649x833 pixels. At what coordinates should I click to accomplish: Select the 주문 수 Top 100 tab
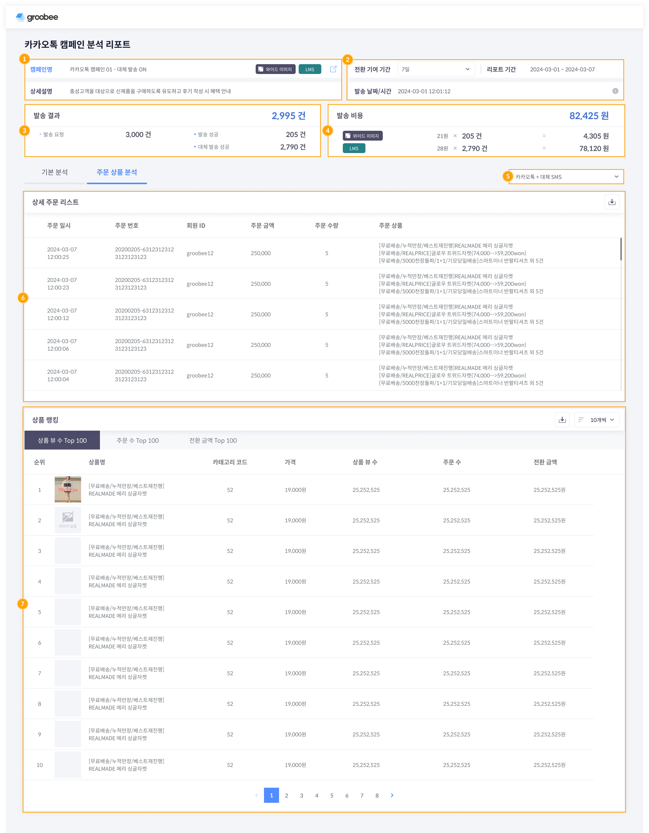pos(137,440)
